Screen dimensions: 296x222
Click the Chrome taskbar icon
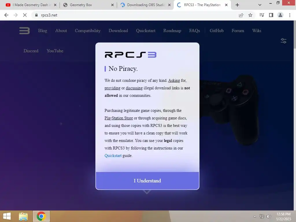41,216
